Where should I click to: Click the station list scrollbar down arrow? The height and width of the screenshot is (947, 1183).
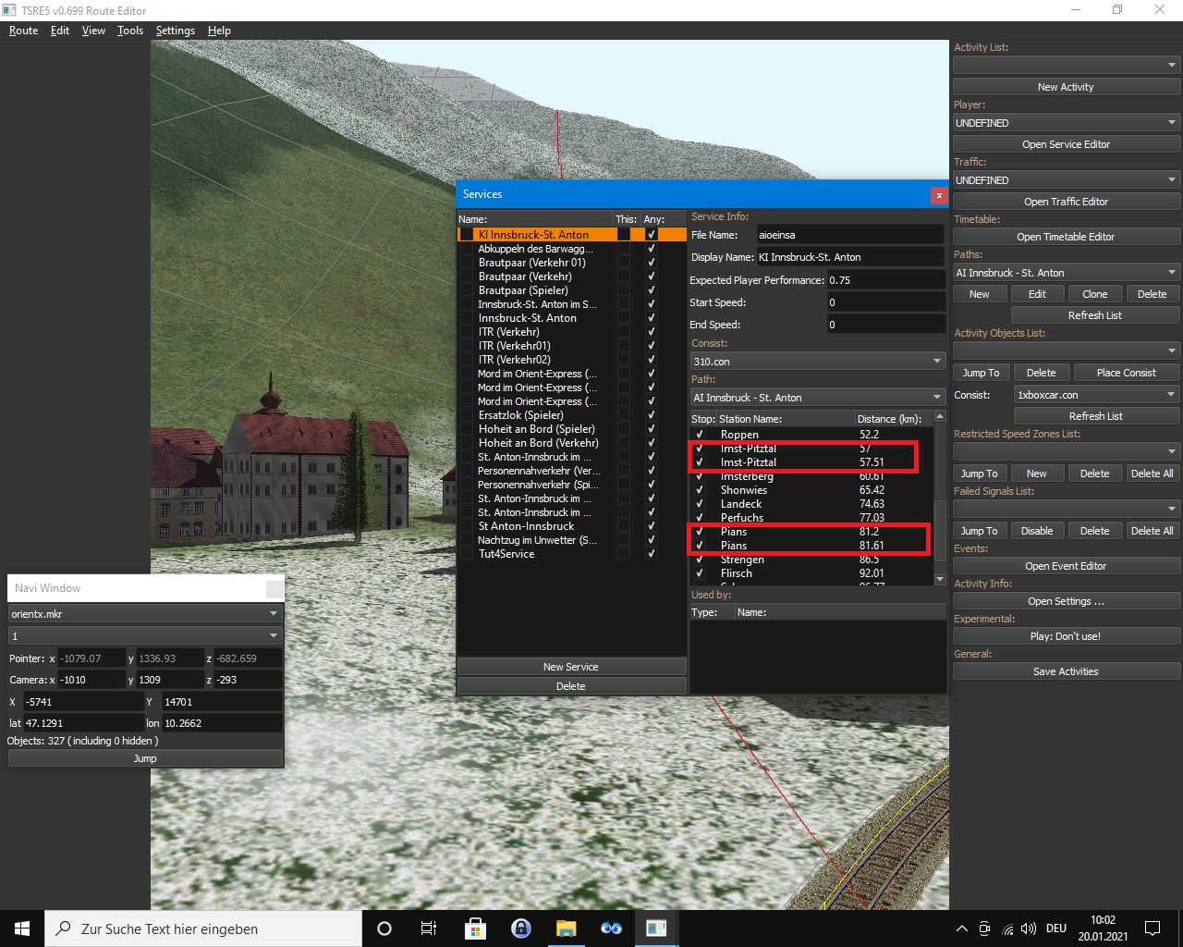pyautogui.click(x=940, y=580)
